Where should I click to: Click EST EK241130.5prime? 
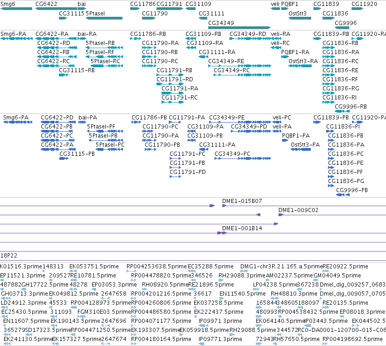28,339
